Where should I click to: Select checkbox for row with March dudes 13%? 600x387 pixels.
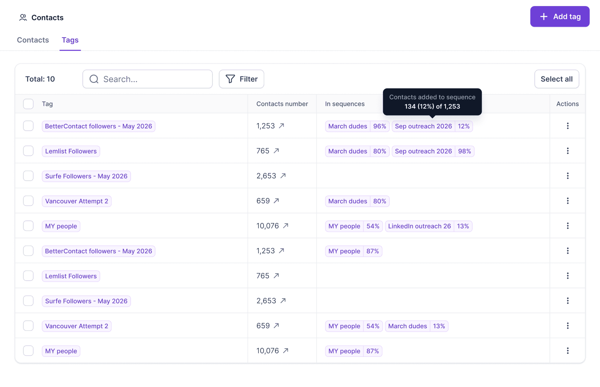[28, 326]
